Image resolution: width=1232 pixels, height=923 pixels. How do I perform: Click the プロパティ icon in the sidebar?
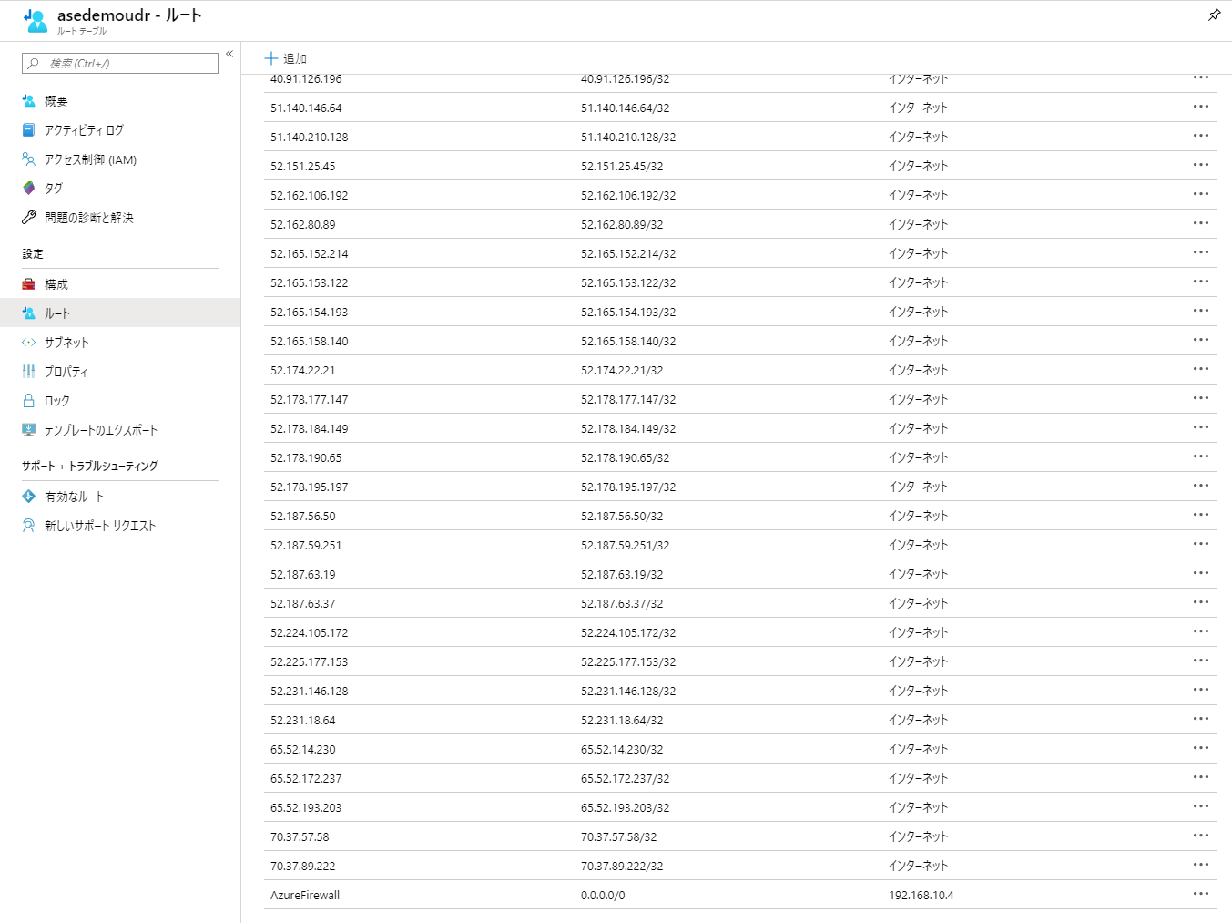click(29, 372)
